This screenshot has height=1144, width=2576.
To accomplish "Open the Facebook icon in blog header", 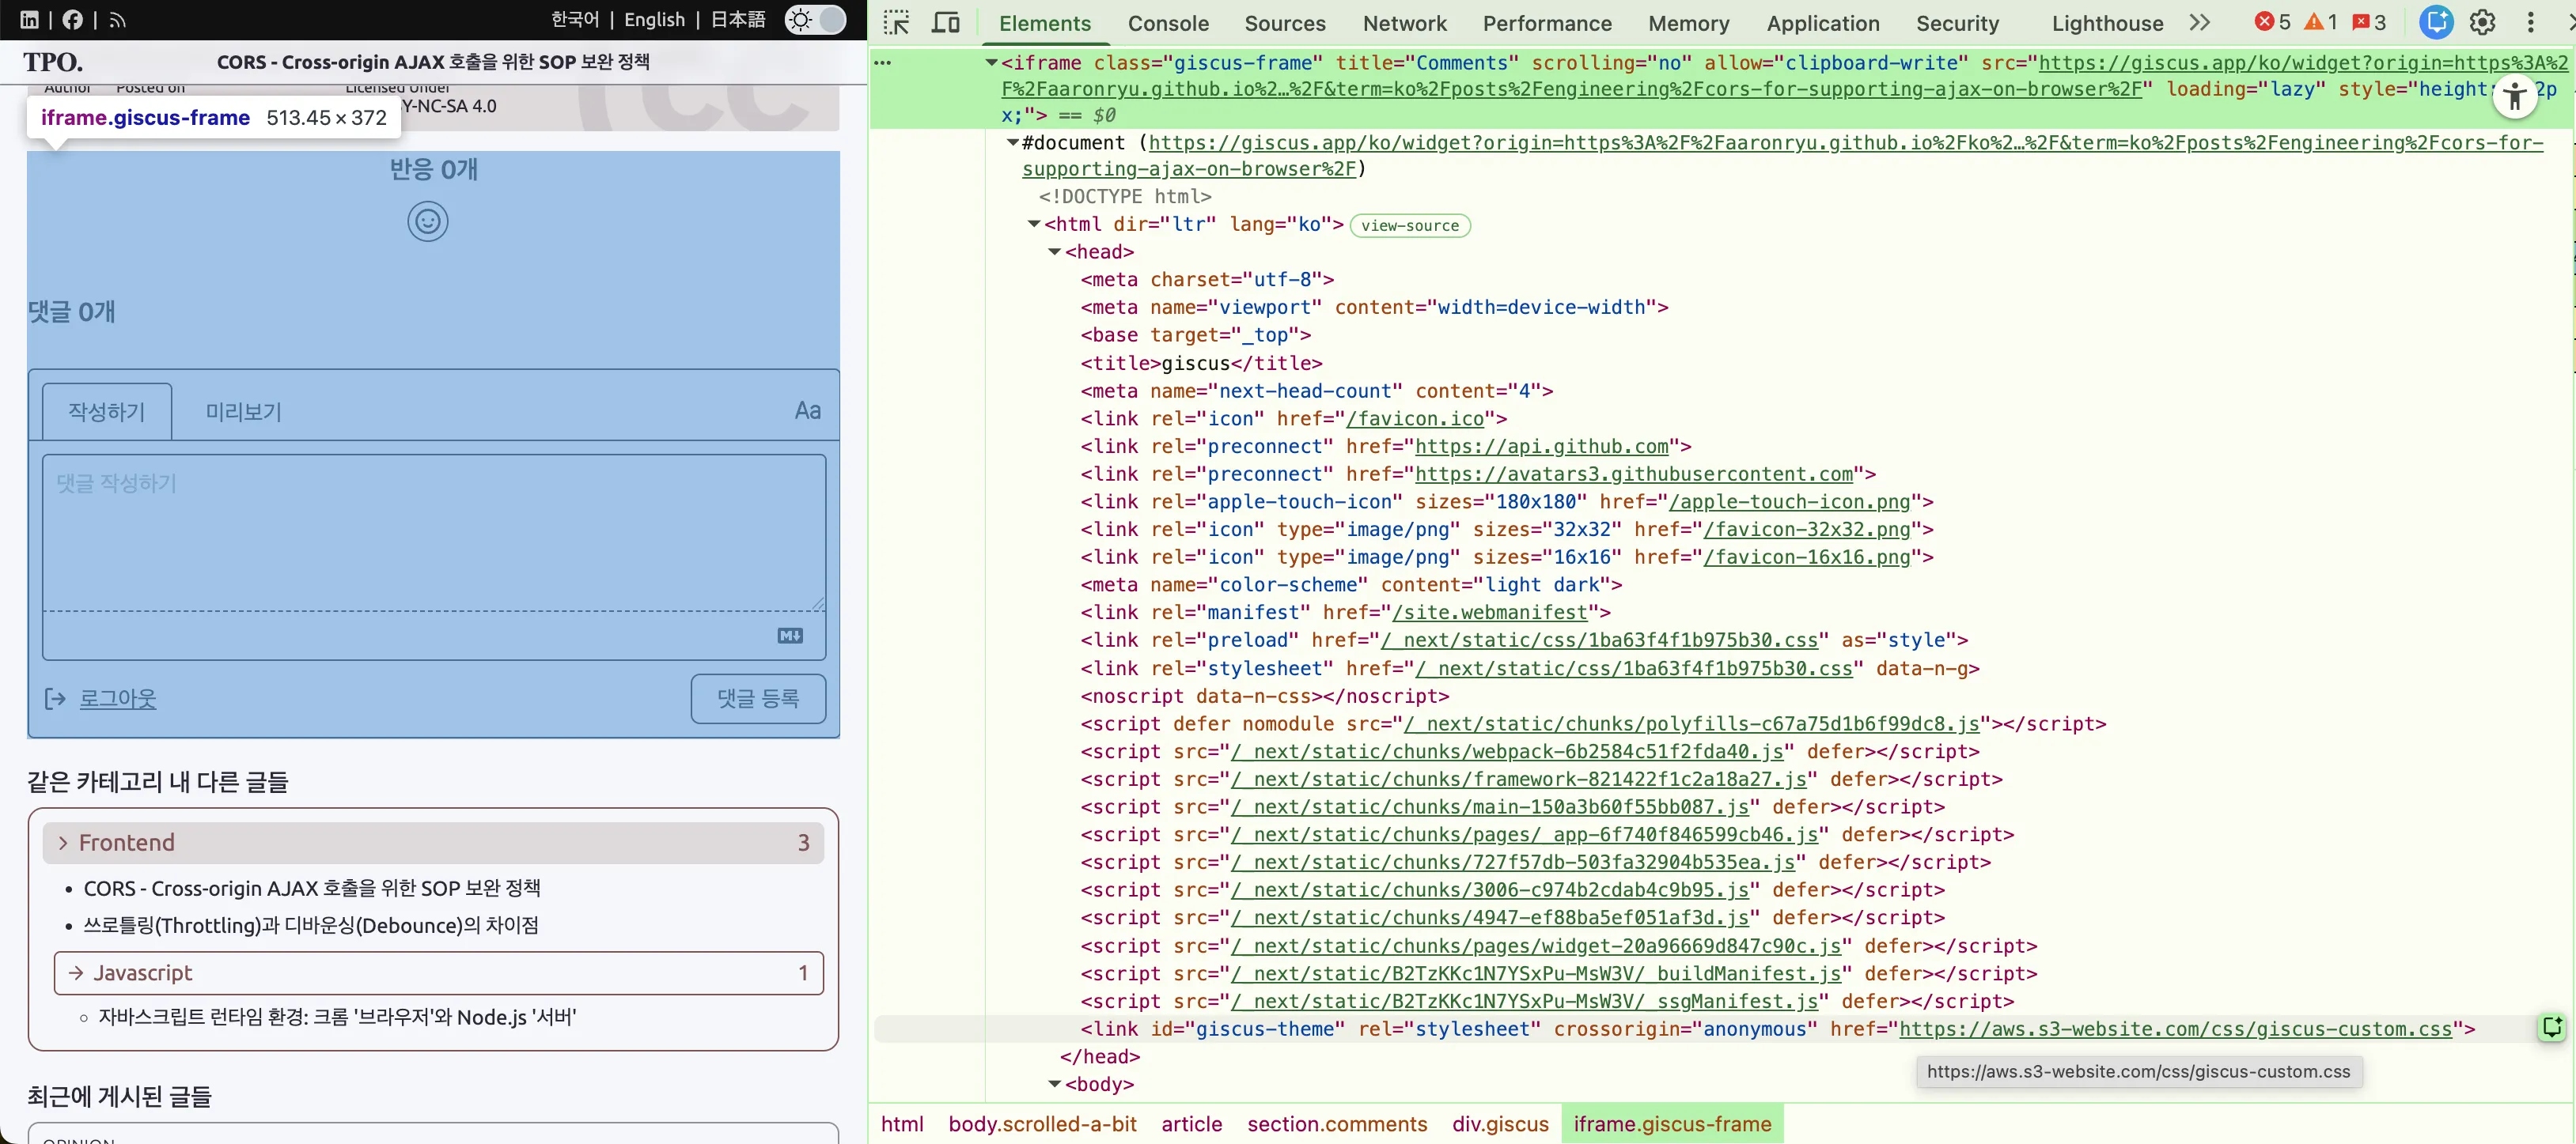I will point(73,20).
